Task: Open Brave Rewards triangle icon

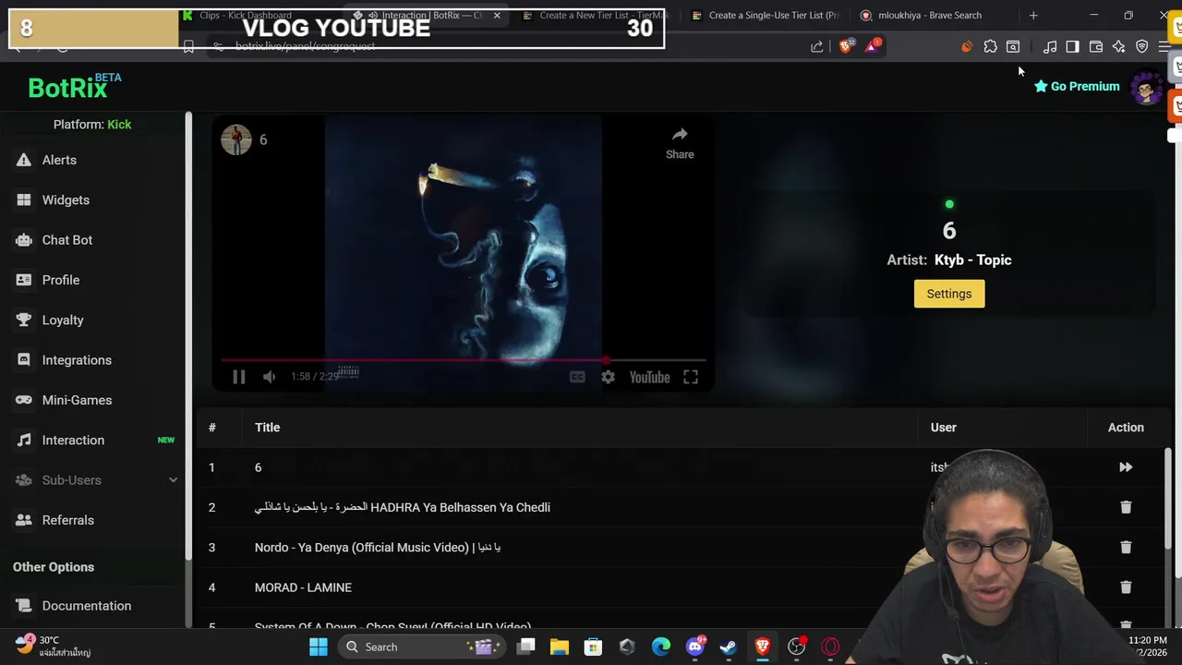Action: pyautogui.click(x=872, y=46)
